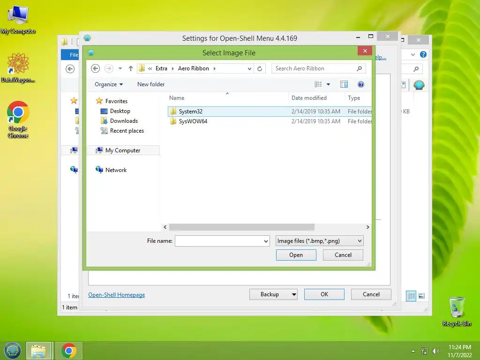Show the preview pane icon

point(344,84)
